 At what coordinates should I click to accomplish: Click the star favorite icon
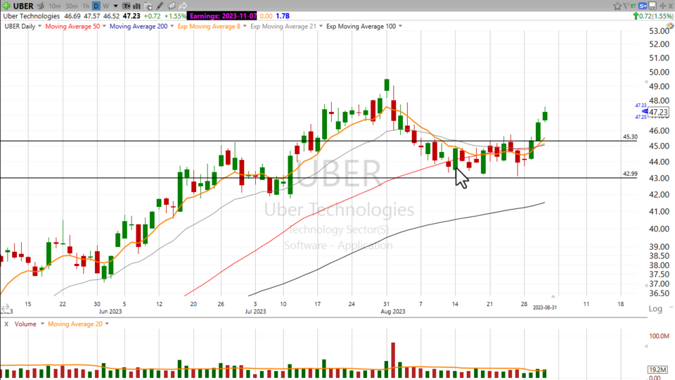617,6
